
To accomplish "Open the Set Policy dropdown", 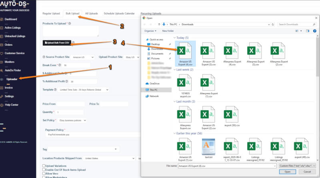I will click(x=72, y=121).
